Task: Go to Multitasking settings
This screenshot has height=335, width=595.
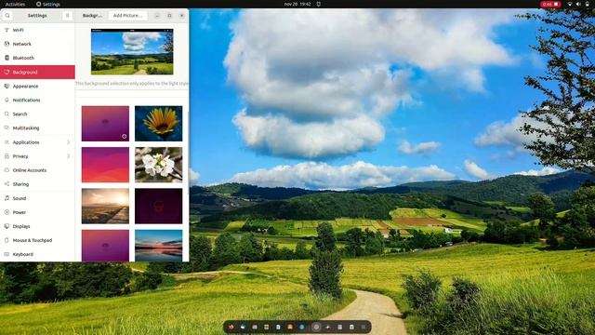Action: [x=37, y=128]
